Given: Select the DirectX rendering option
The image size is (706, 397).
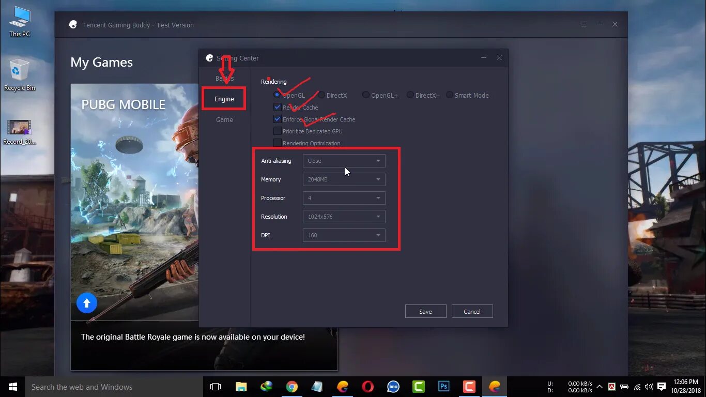Looking at the screenshot, I should point(321,95).
